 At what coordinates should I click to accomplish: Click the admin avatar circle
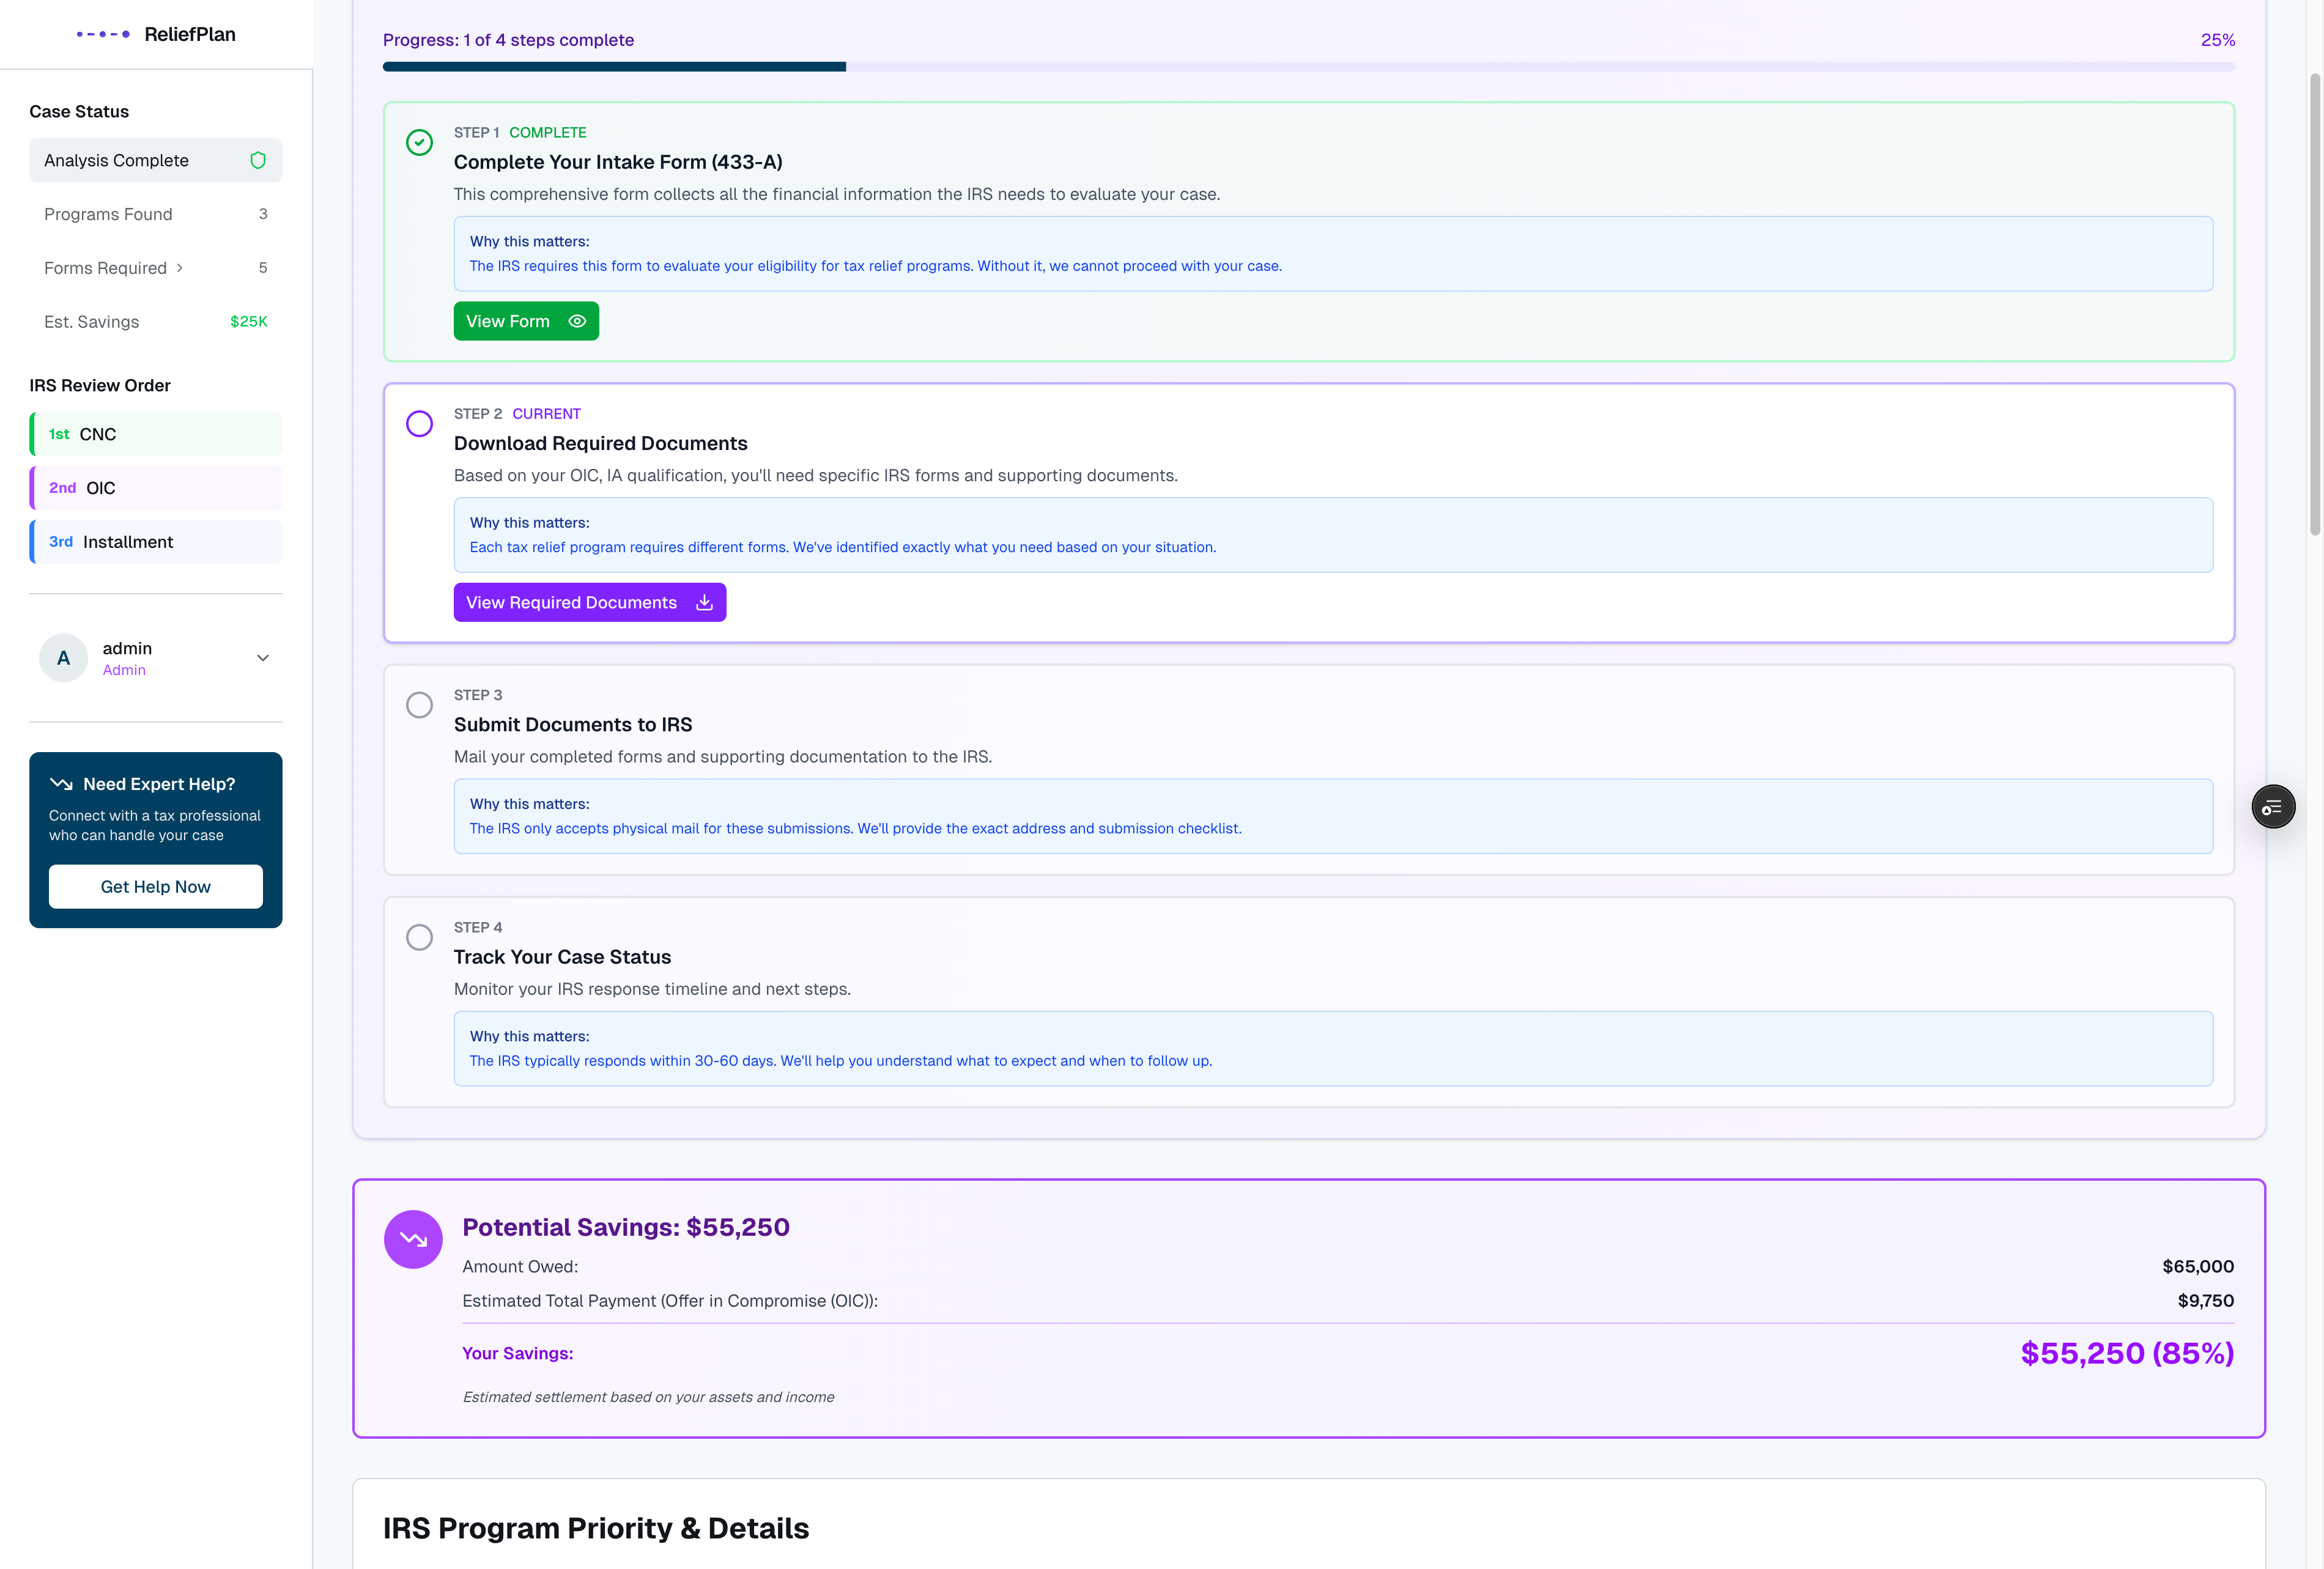pyautogui.click(x=62, y=658)
